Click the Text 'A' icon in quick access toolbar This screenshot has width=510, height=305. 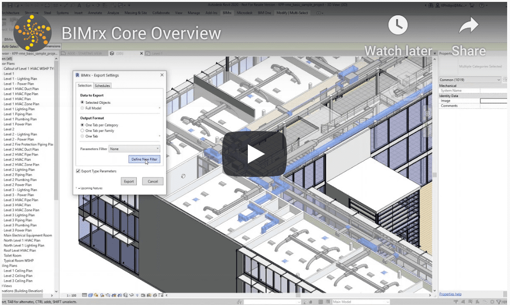[x=79, y=6]
